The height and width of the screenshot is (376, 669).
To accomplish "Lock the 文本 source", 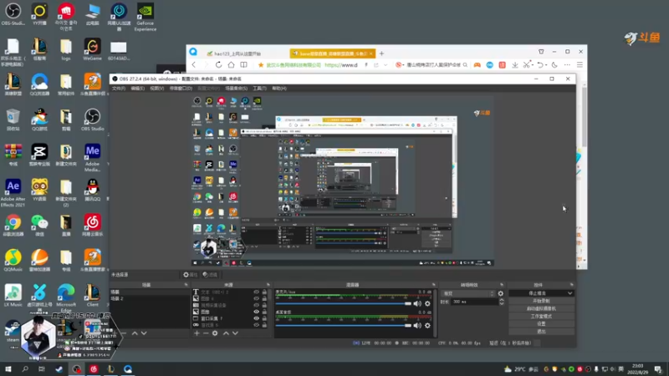I will click(264, 292).
